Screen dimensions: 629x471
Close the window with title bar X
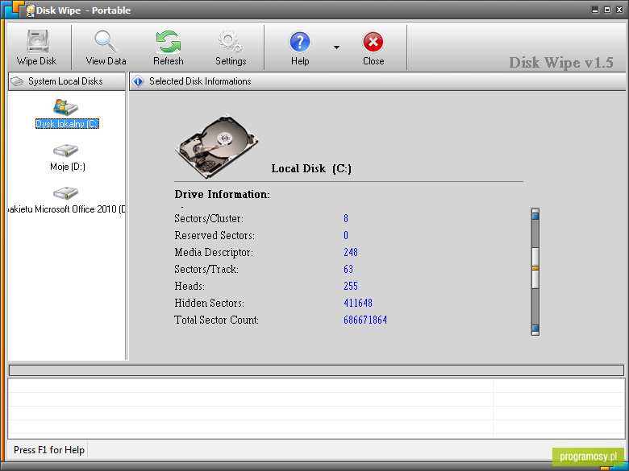tap(619, 10)
